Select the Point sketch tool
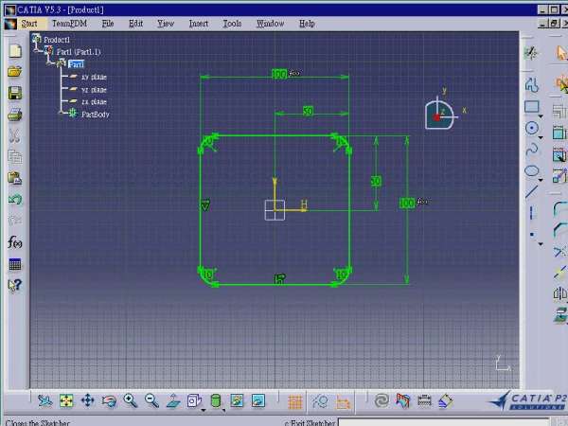The width and height of the screenshot is (568, 426). point(531,235)
